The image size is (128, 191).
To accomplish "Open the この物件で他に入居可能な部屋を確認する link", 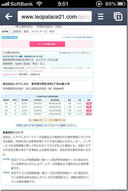I will pyautogui.click(x=78, y=37).
